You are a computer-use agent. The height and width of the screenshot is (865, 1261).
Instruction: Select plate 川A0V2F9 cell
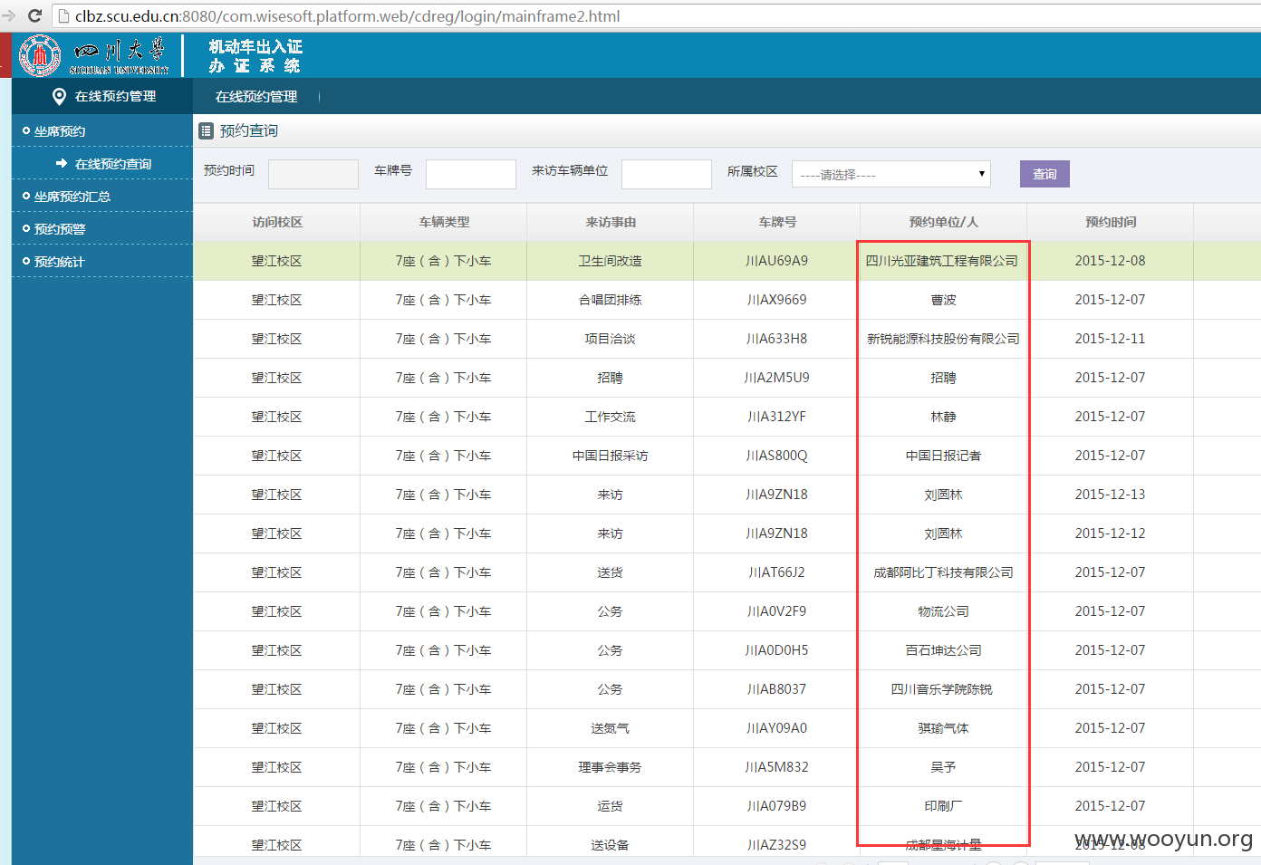[777, 611]
